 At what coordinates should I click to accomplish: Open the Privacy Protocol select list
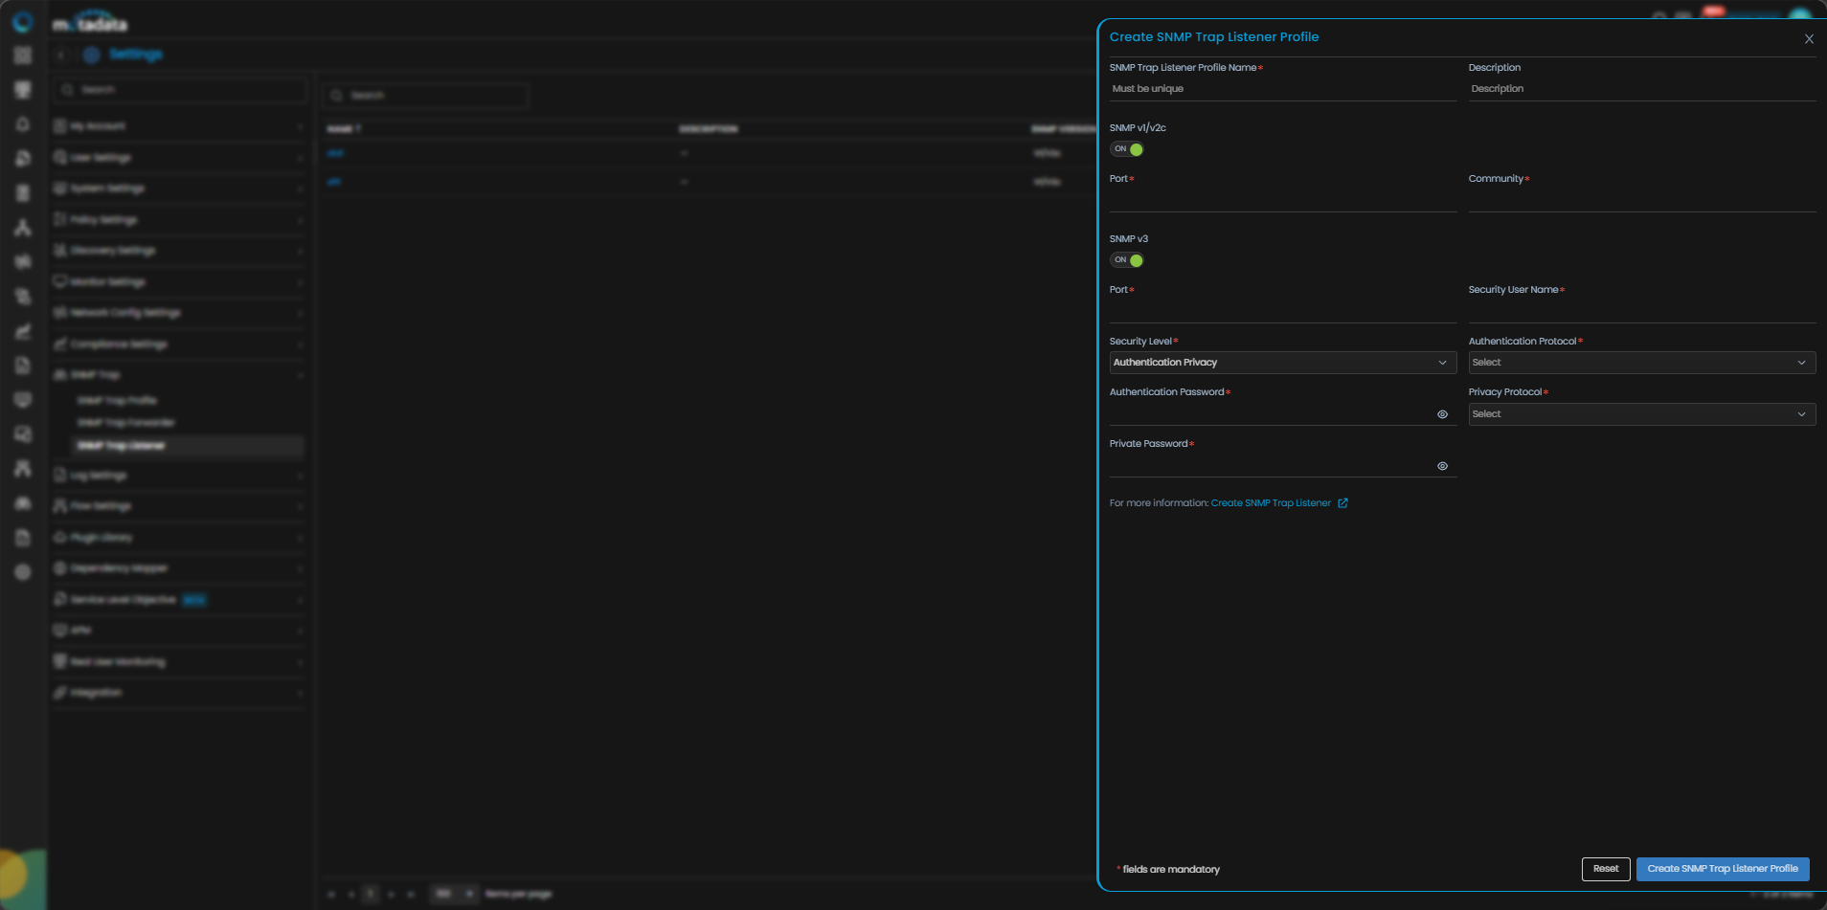pos(1641,414)
